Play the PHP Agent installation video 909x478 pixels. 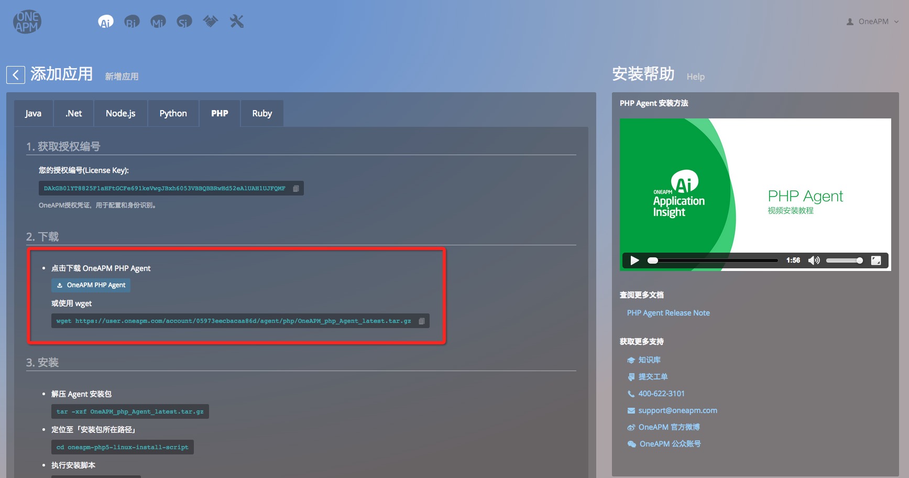pos(634,260)
